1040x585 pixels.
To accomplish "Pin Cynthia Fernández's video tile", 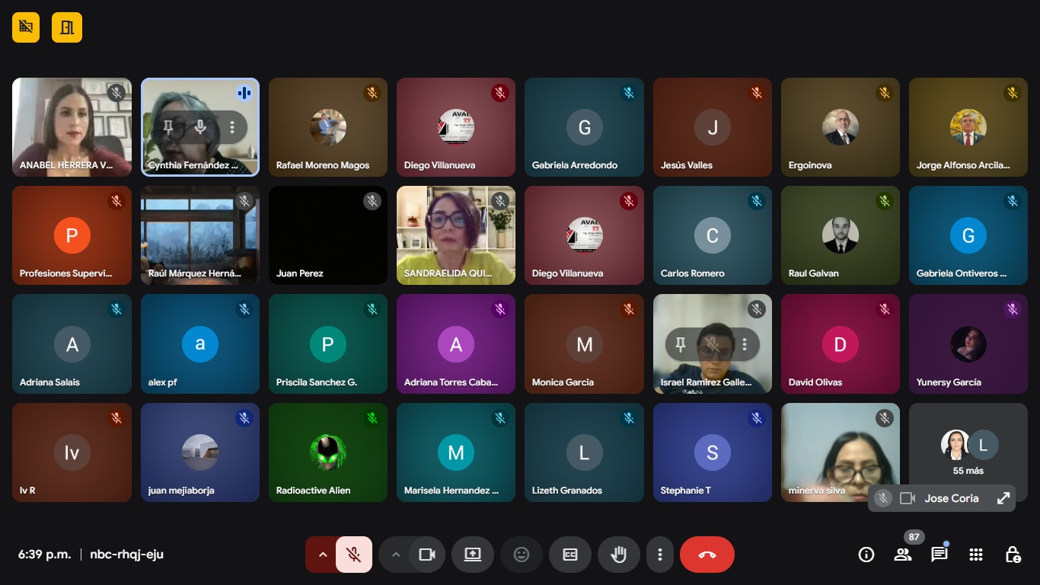I will tap(168, 127).
